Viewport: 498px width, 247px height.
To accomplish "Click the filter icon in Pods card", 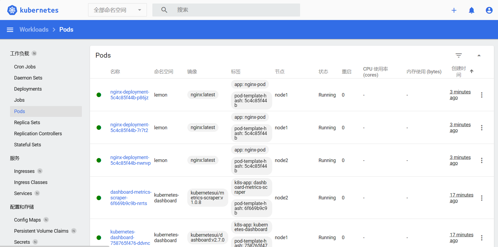I will pyautogui.click(x=458, y=55).
